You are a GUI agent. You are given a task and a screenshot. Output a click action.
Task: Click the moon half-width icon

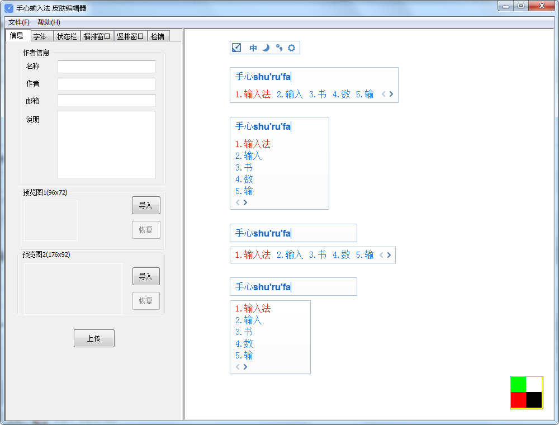pos(266,48)
